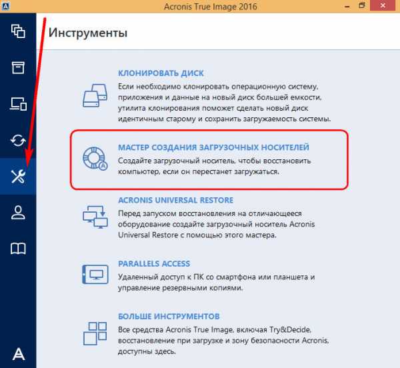The height and width of the screenshot is (368, 400).
Task: Minimize the Acronis True Image window
Action: (x=342, y=6)
